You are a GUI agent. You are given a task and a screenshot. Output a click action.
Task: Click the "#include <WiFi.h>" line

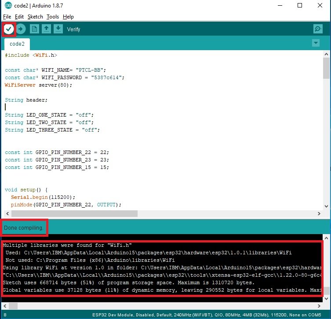tap(31, 55)
